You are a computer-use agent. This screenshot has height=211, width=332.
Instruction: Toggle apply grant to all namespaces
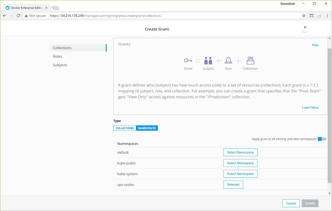(x=322, y=139)
